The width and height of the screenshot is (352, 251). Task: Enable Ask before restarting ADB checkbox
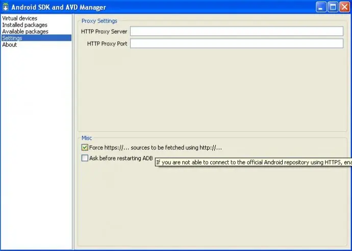(x=85, y=158)
